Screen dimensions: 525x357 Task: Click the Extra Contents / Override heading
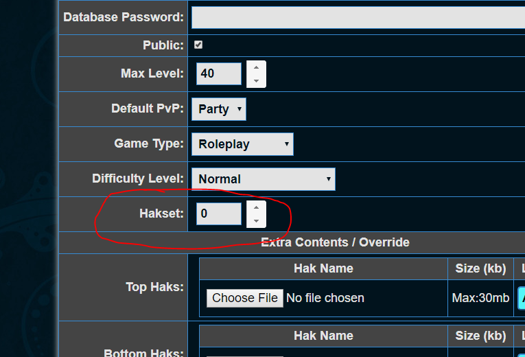point(335,242)
